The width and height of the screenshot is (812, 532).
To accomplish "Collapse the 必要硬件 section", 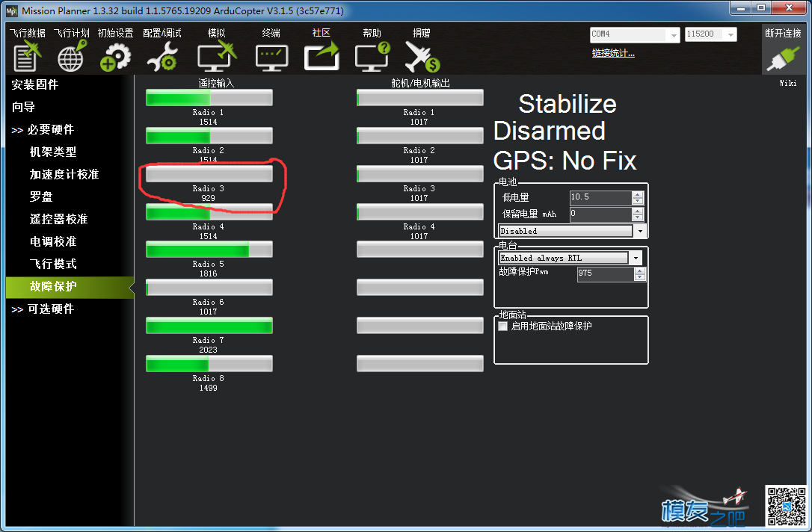I will coord(43,129).
